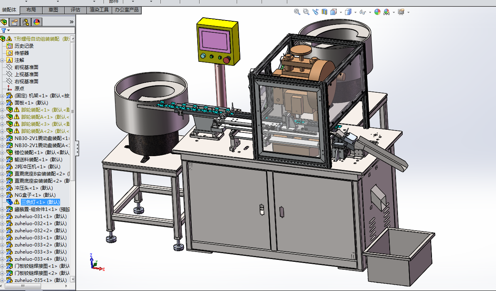Open the 评估 tab
Viewport: 496px width, 291px height.
(x=75, y=10)
